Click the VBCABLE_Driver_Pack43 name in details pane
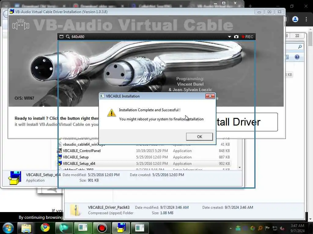The height and width of the screenshot is (234, 313). point(109,207)
